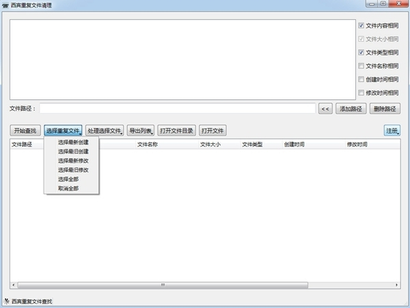Focus the 文件路径 input field
The width and height of the screenshot is (410, 308).
[178, 108]
